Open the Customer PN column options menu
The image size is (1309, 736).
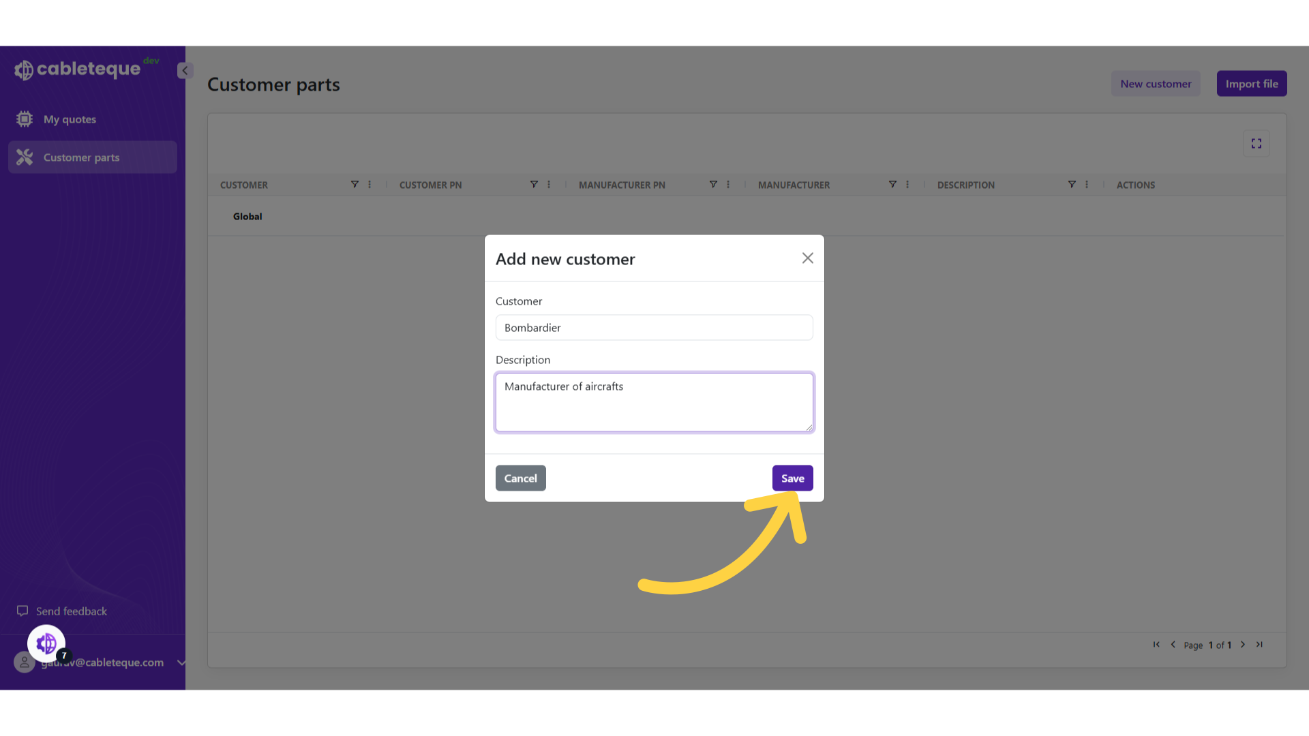click(x=549, y=185)
